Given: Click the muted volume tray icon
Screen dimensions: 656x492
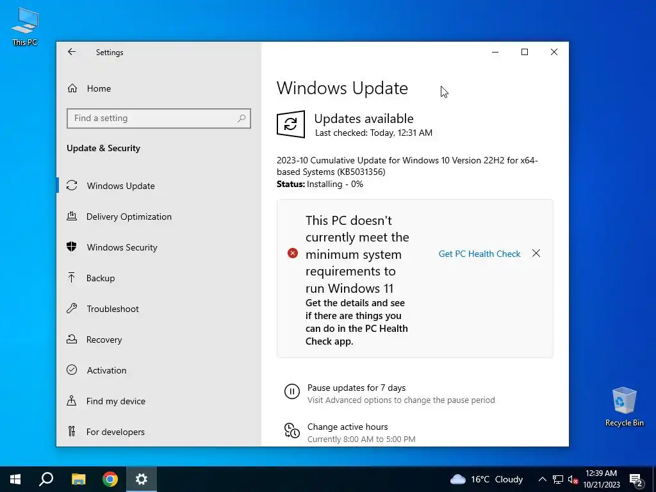Looking at the screenshot, I should tap(573, 479).
